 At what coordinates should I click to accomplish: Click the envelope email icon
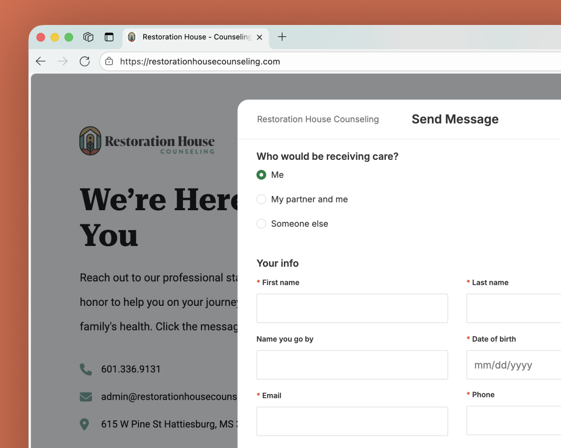pos(86,397)
